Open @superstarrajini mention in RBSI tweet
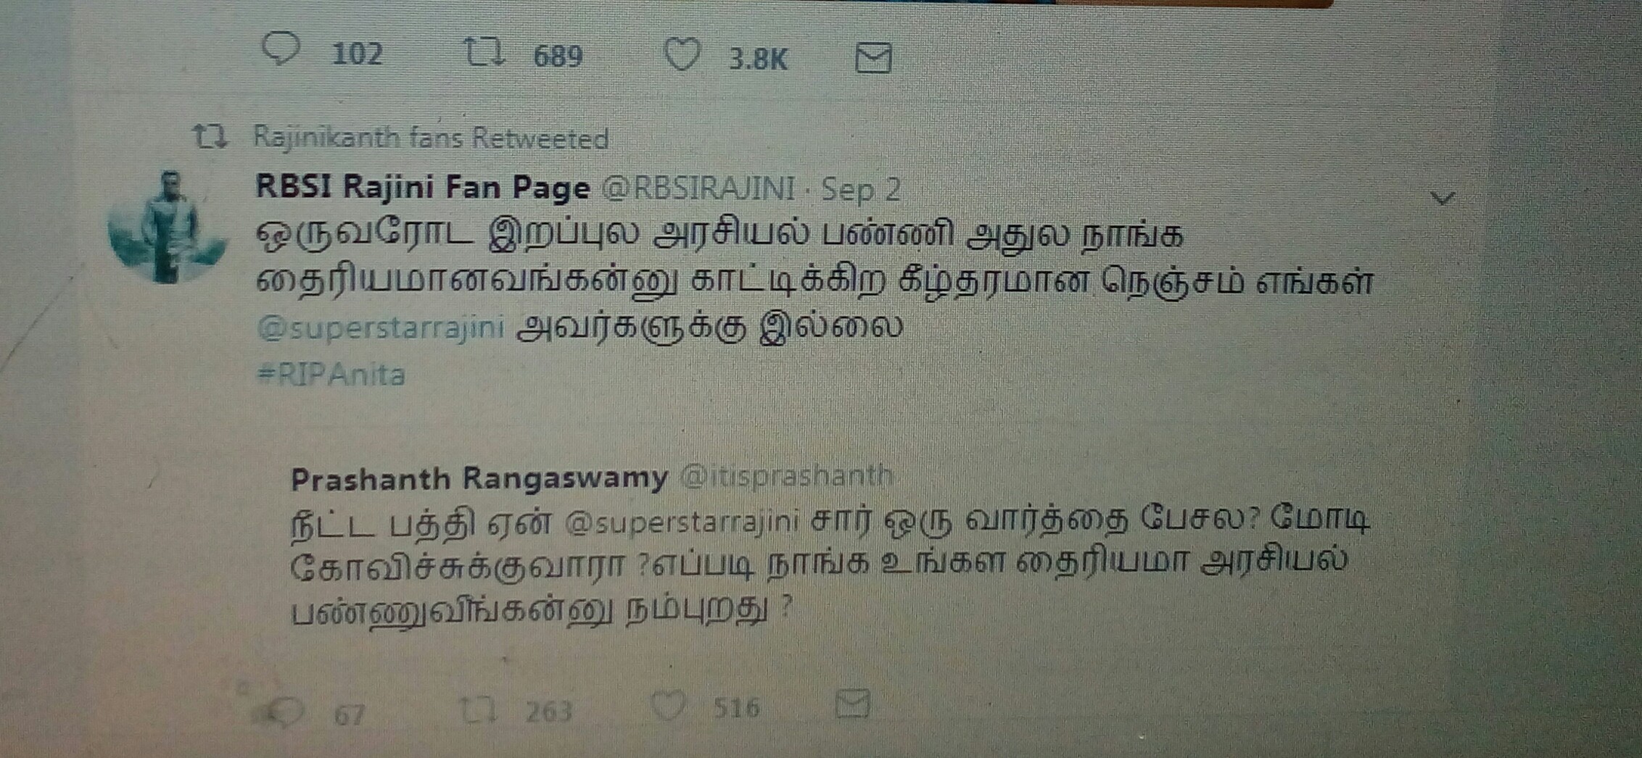 coord(380,328)
